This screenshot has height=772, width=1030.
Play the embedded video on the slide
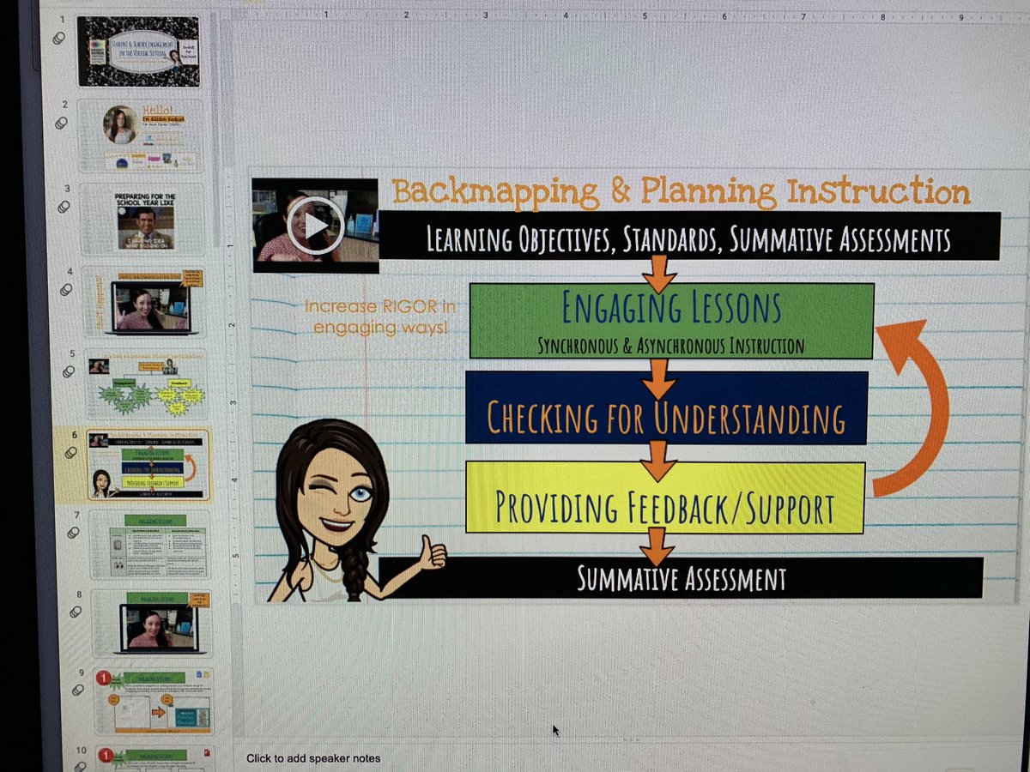pos(315,225)
